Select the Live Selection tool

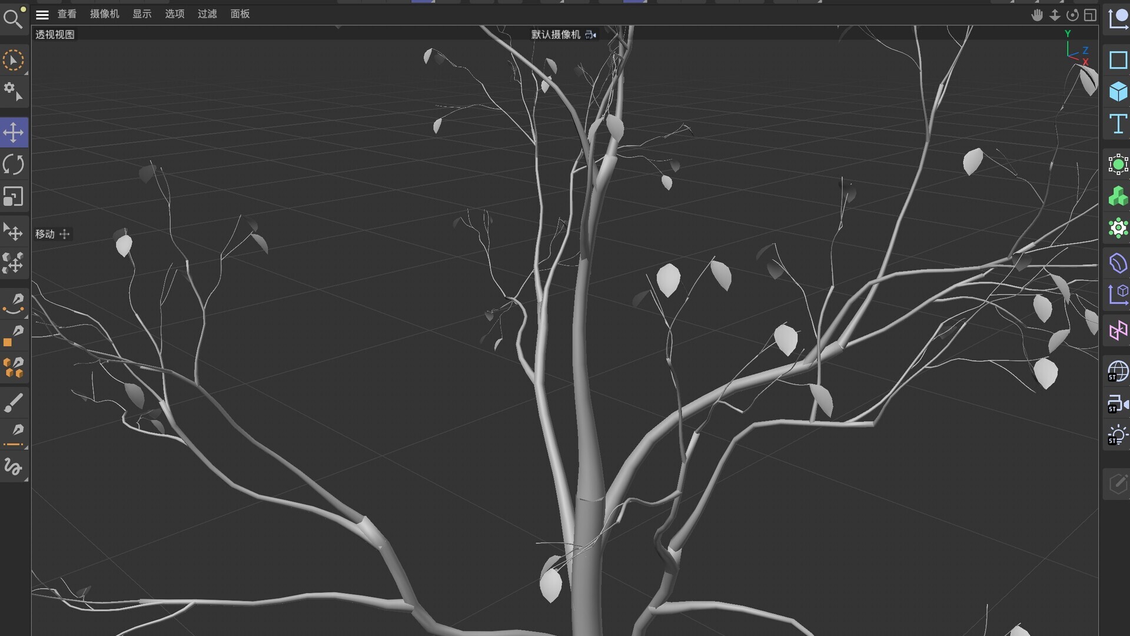coord(13,60)
